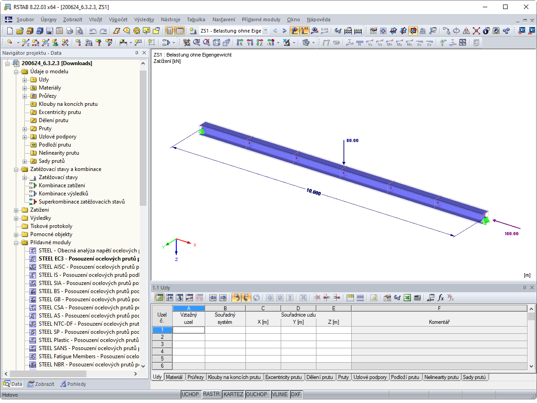The width and height of the screenshot is (537, 403).
Task: Open the new node tool dropdown arrow
Action: point(18,43)
